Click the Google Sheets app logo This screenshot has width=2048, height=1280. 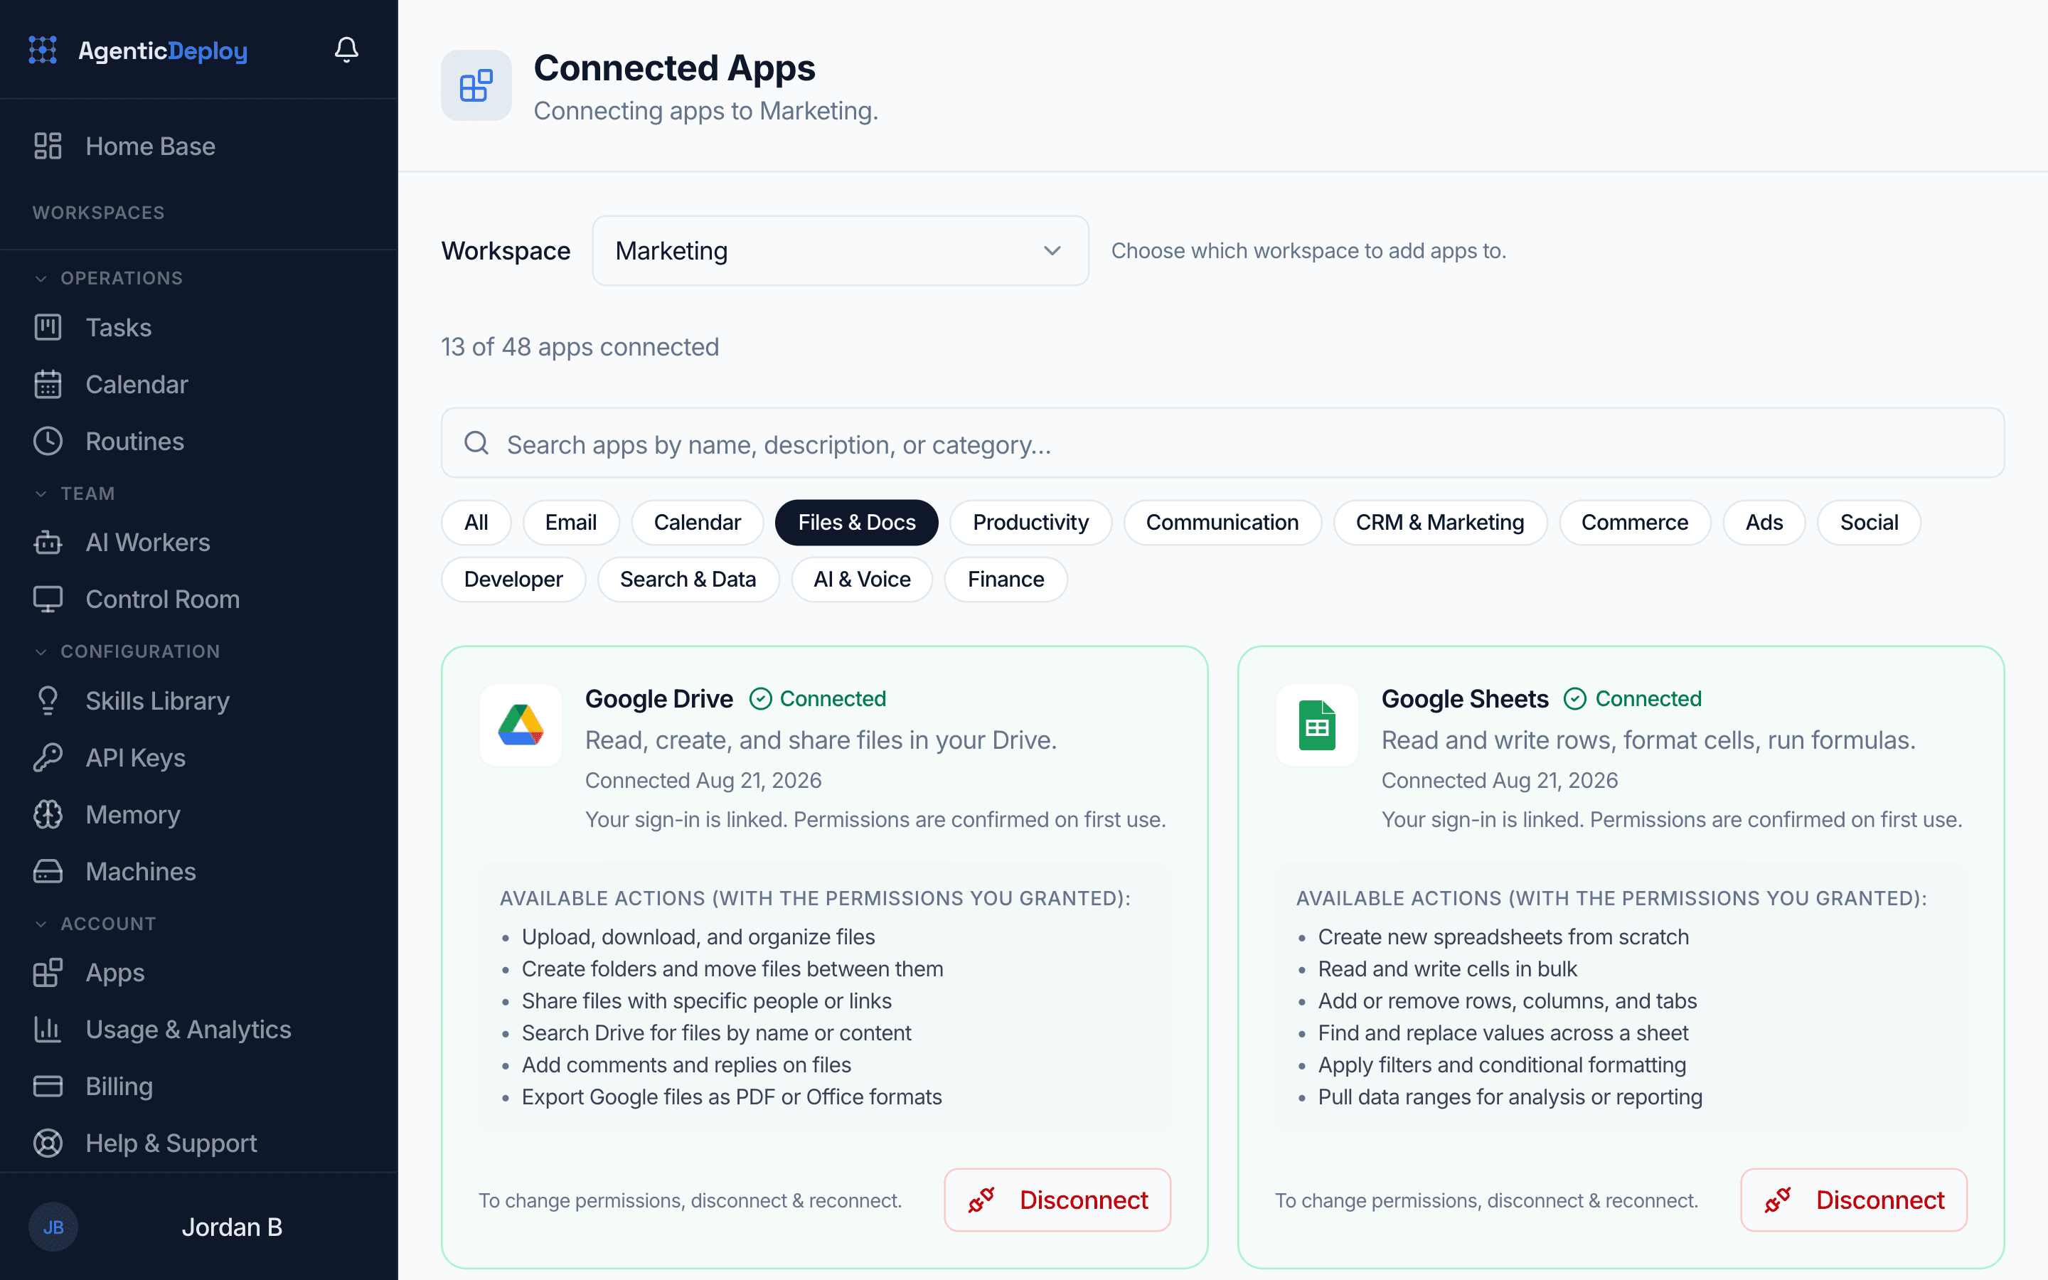click(1317, 725)
